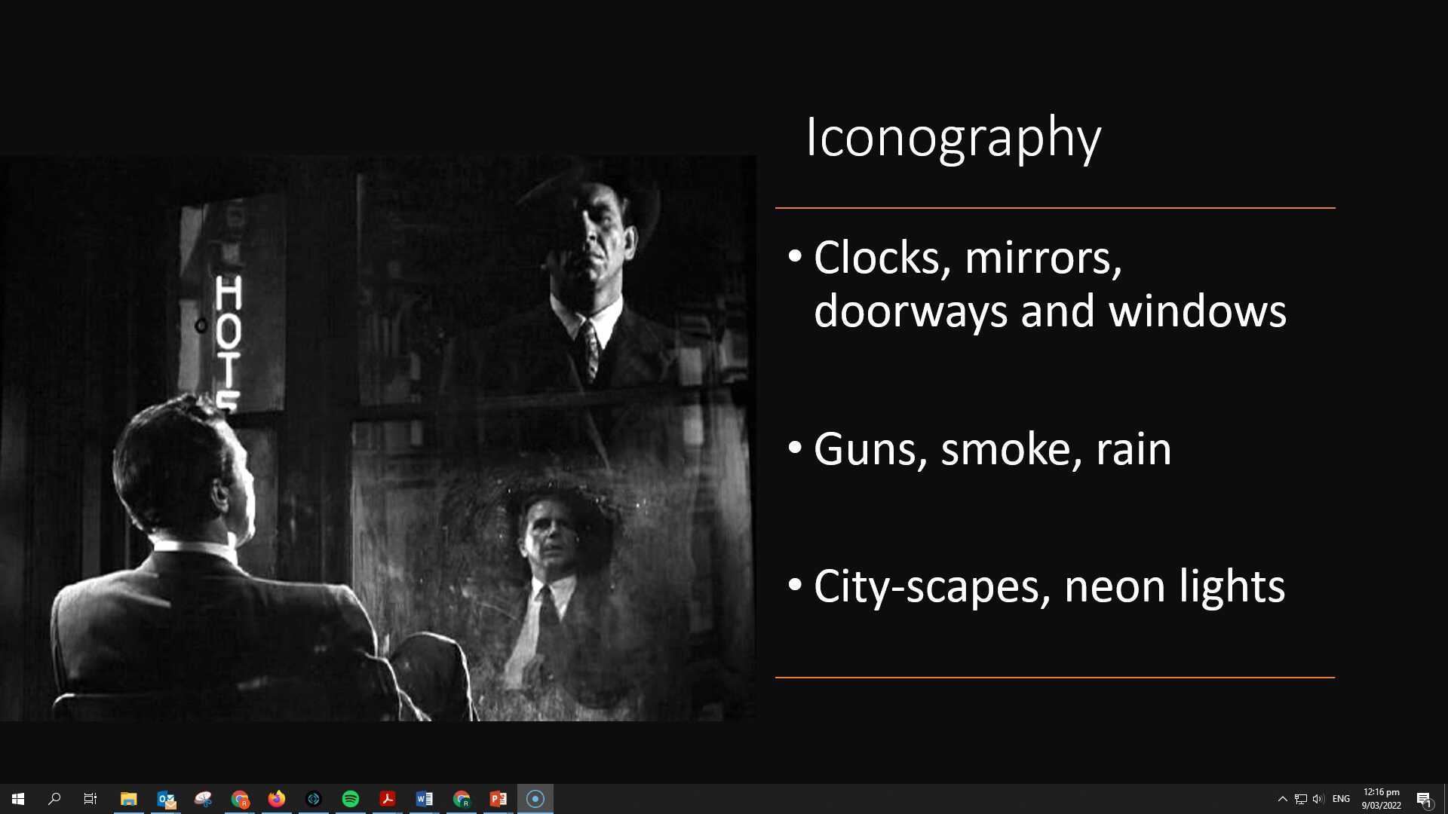
Task: Open the calendar by clicking the clock
Action: point(1381,798)
